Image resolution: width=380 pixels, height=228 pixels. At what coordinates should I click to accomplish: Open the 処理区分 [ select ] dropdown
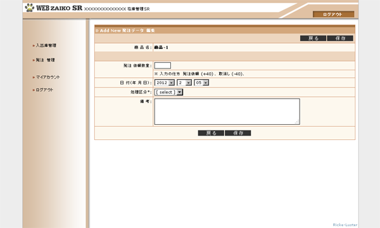click(x=168, y=92)
